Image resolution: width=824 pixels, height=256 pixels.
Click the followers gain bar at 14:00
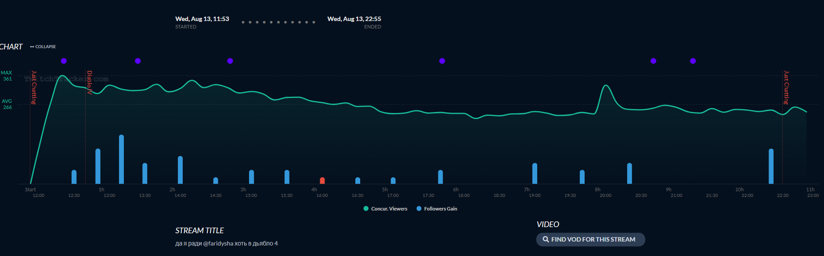180,170
